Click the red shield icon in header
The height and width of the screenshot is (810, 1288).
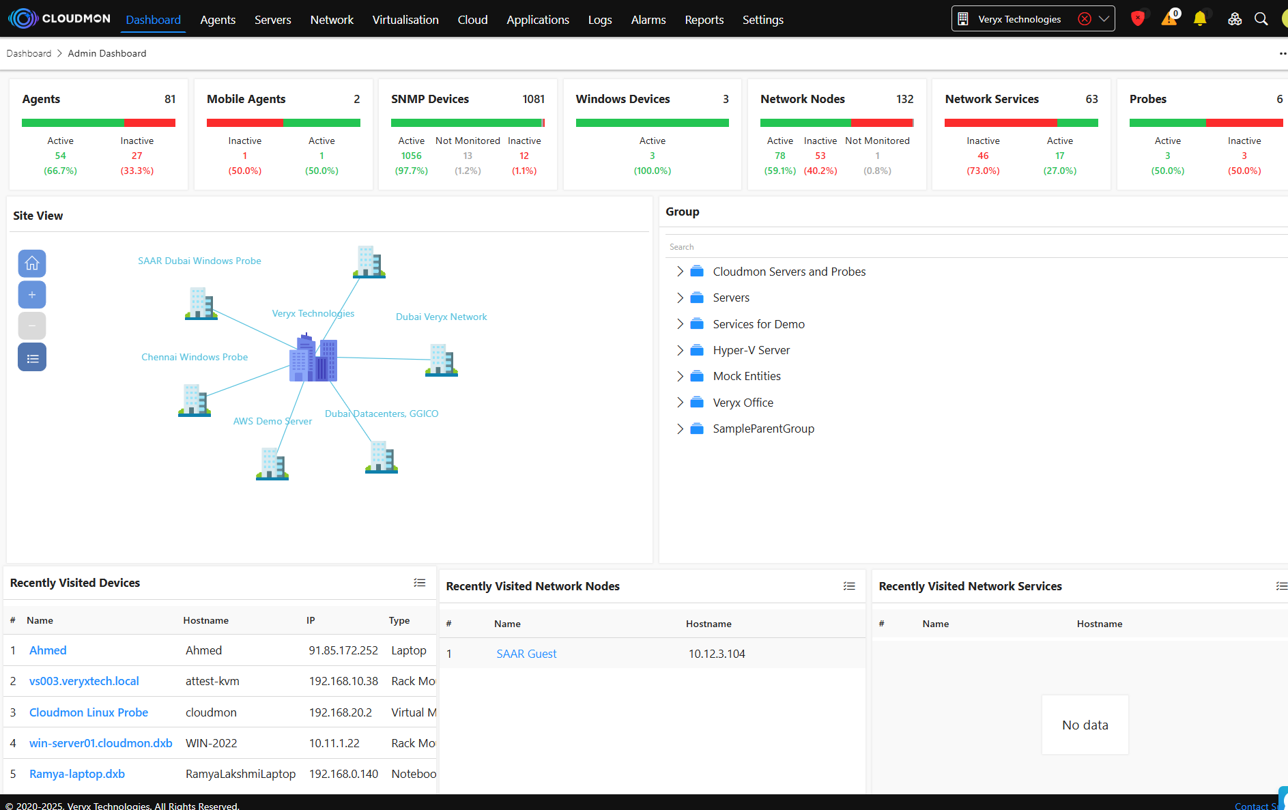pos(1137,19)
